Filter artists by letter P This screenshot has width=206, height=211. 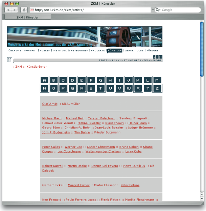click(x=63, y=88)
